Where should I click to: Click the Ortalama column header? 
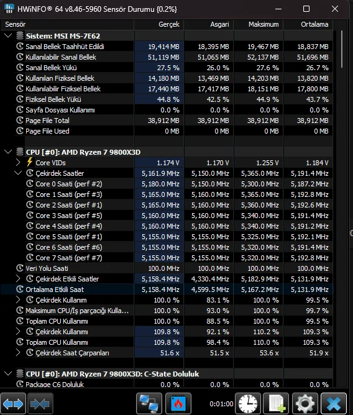point(308,24)
